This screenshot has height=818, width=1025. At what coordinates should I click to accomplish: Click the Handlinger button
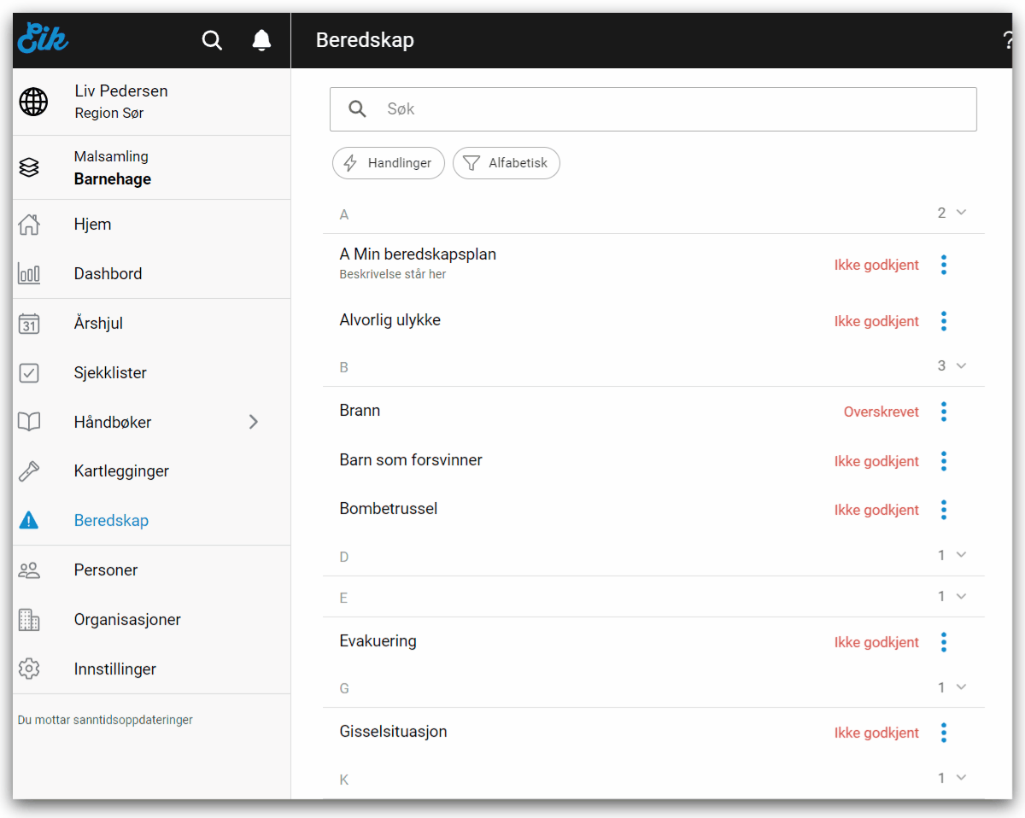coord(388,163)
